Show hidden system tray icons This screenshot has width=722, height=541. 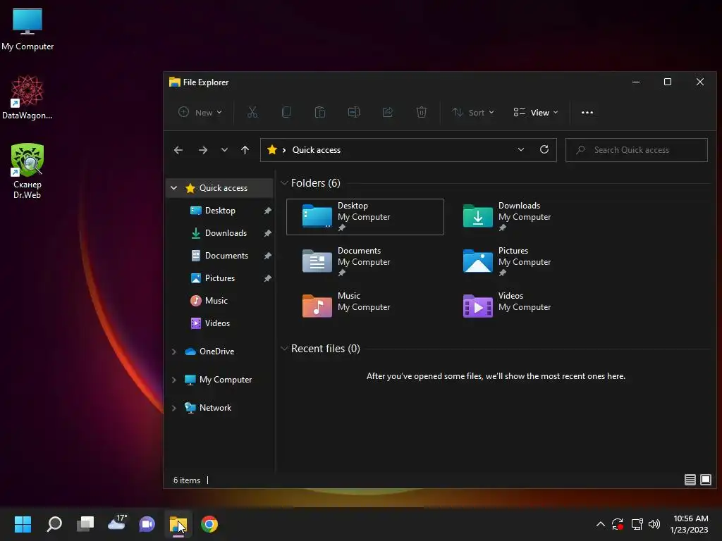click(x=601, y=524)
